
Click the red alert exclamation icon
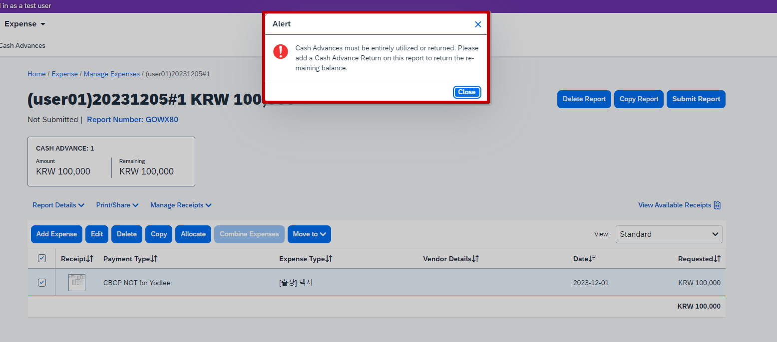(x=281, y=51)
